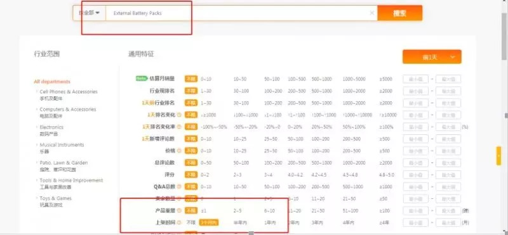Open the orange side tab at right edge

(498, 156)
